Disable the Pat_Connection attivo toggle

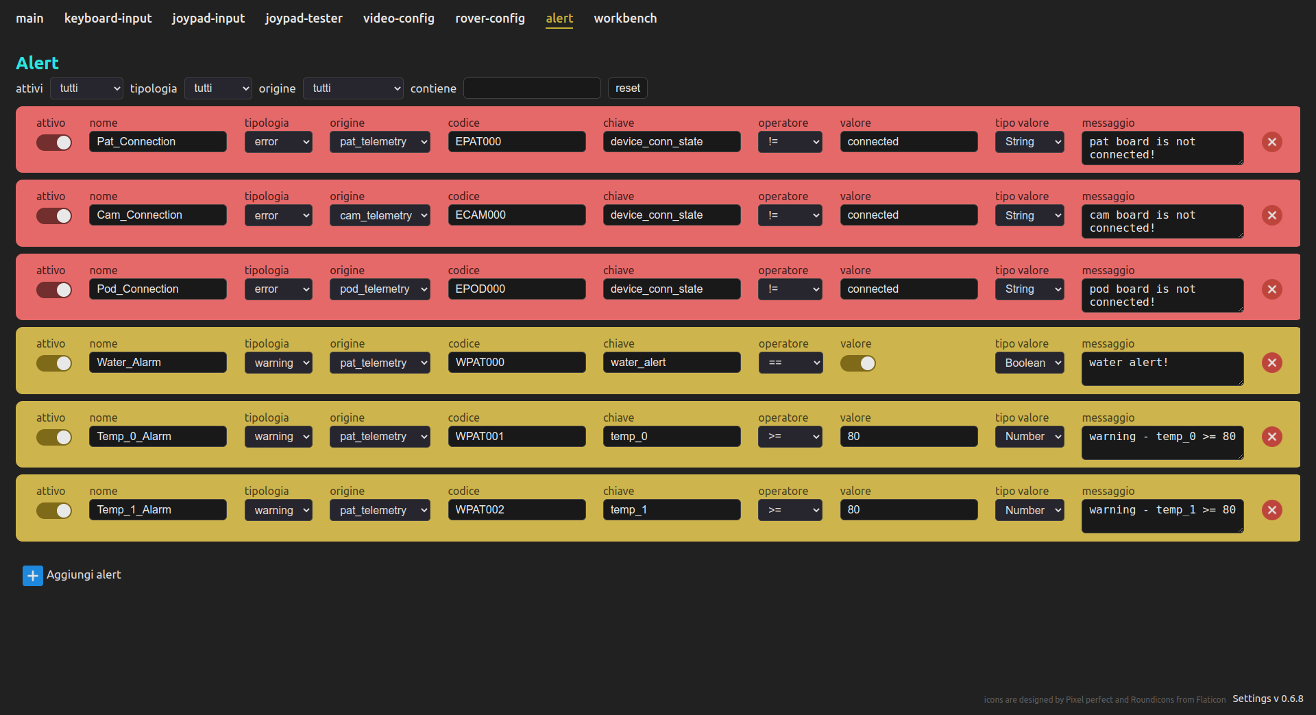[x=54, y=142]
